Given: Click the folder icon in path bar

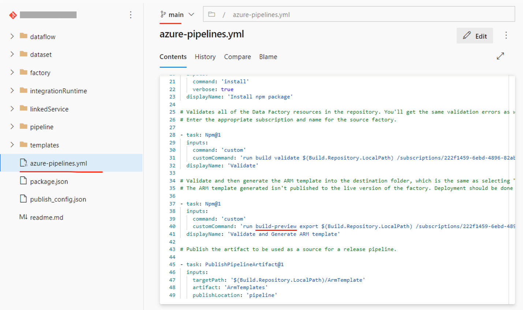Looking at the screenshot, I should click(x=212, y=14).
